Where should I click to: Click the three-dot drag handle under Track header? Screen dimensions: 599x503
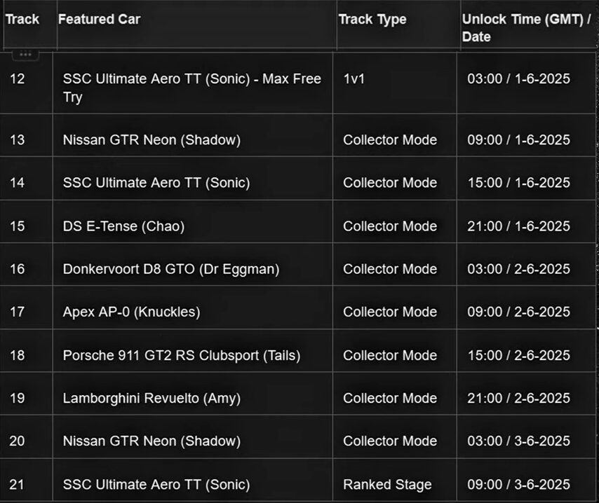[x=25, y=55]
